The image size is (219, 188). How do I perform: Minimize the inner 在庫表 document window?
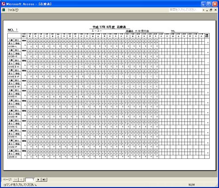tap(207, 10)
